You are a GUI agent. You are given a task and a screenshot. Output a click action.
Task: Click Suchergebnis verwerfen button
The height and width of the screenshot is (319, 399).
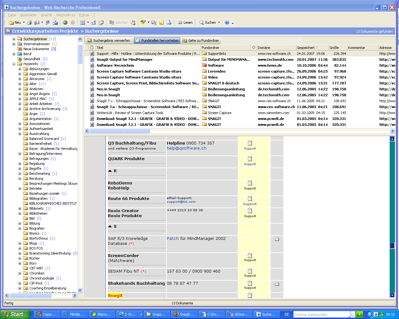pyautogui.click(x=108, y=40)
